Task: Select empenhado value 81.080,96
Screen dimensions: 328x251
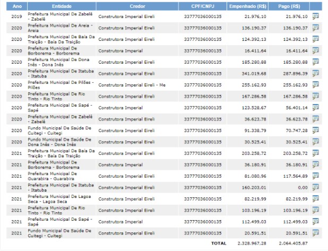Action: pos(255,176)
